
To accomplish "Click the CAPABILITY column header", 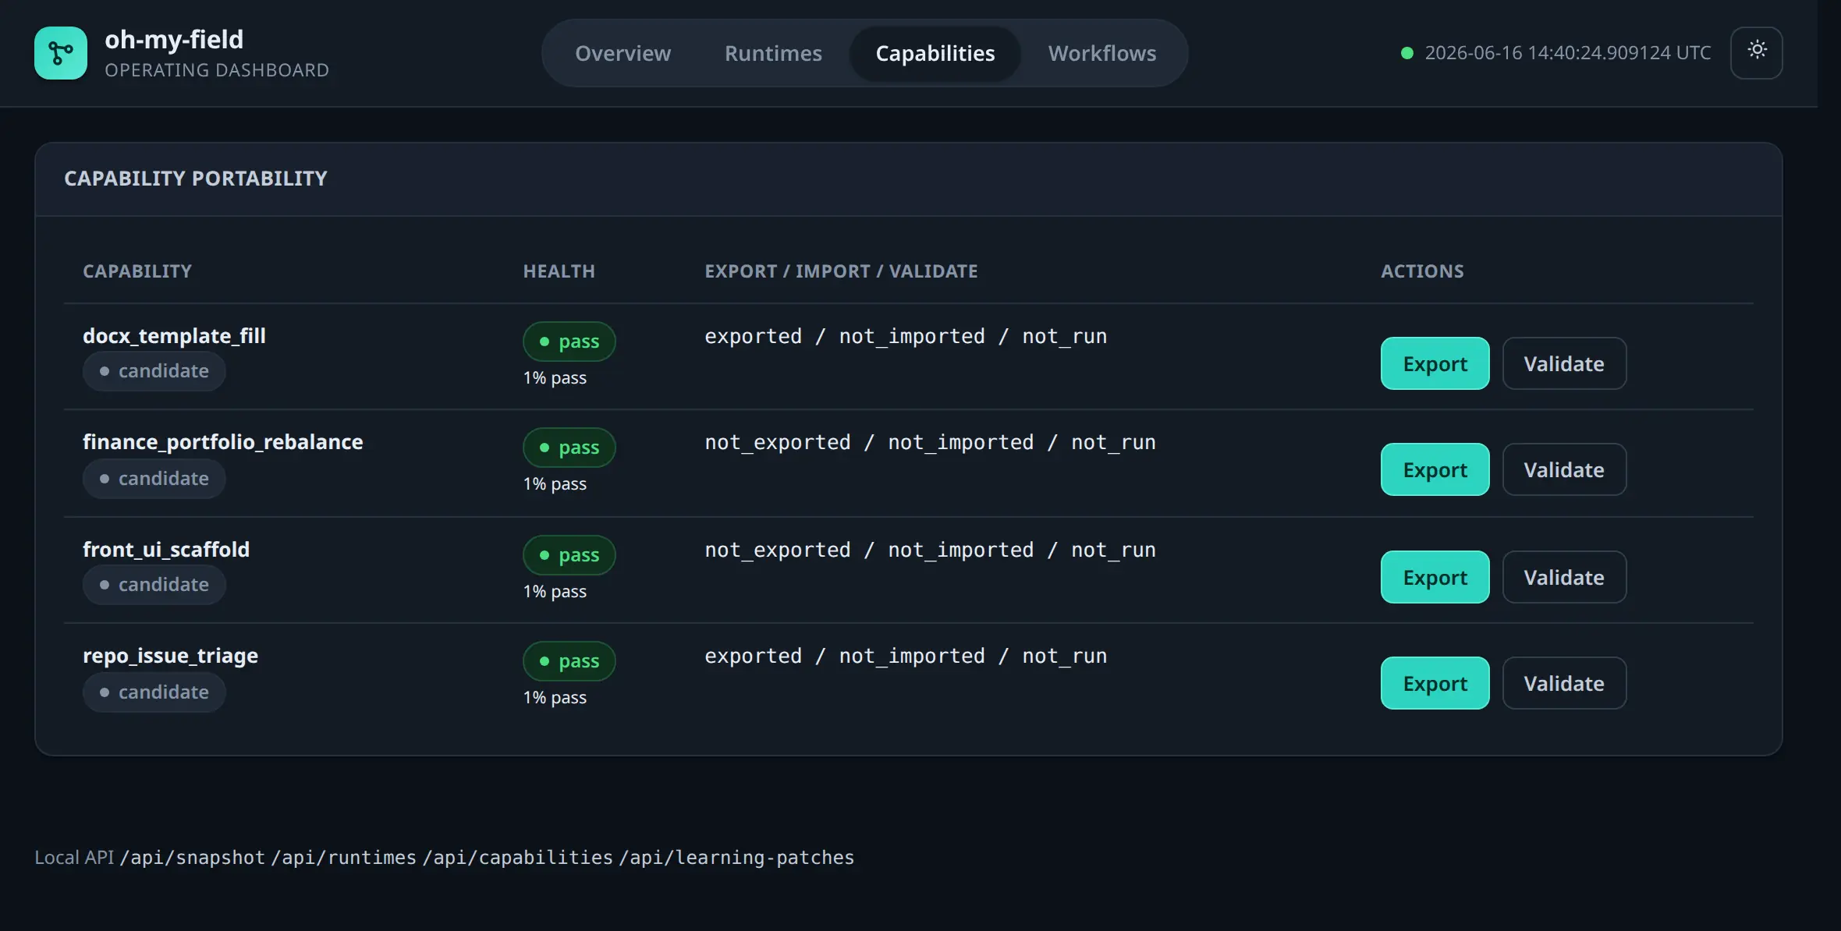I will click(137, 271).
